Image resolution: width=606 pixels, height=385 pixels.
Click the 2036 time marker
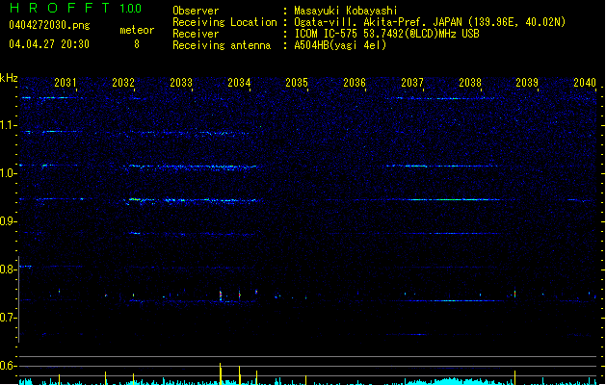[x=355, y=82]
